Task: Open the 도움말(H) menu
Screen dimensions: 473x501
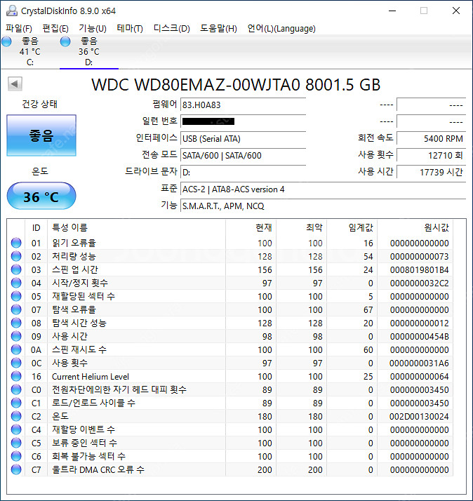Action: tap(218, 29)
